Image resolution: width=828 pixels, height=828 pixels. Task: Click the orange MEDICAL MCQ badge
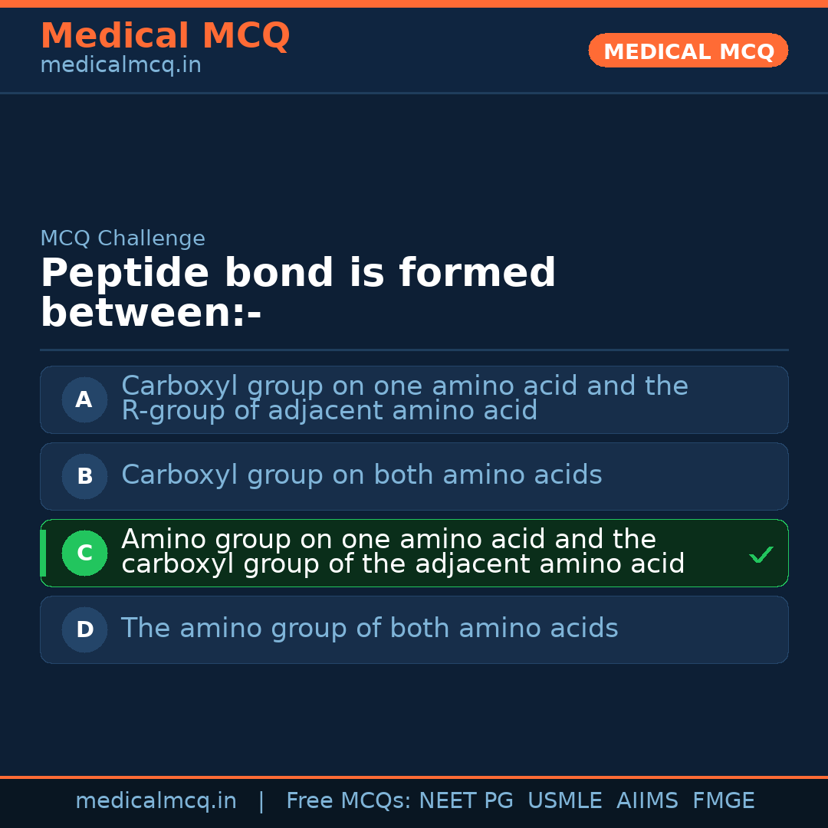point(688,51)
